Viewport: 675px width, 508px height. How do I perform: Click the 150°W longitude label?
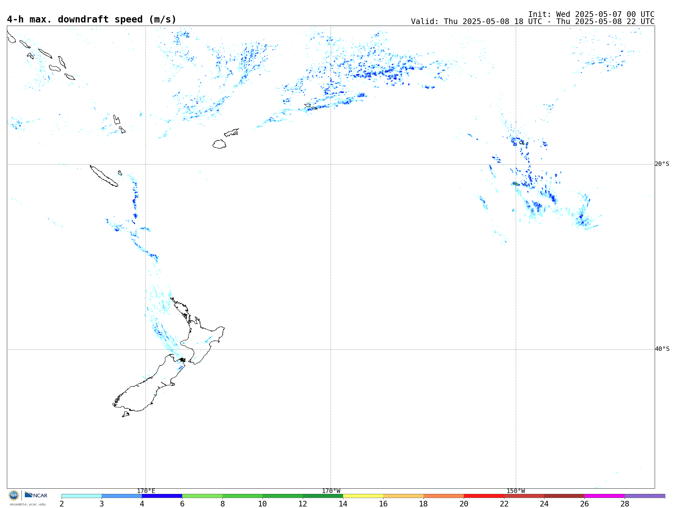click(x=516, y=491)
